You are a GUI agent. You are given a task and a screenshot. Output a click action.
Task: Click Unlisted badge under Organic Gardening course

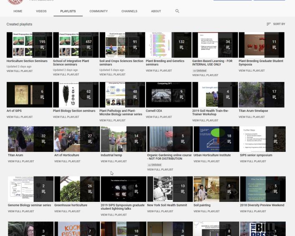pos(155,165)
